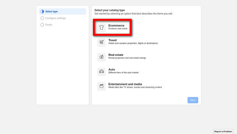
Task: Click 'Hotels and vacation properties' description
Action: click(x=133, y=43)
